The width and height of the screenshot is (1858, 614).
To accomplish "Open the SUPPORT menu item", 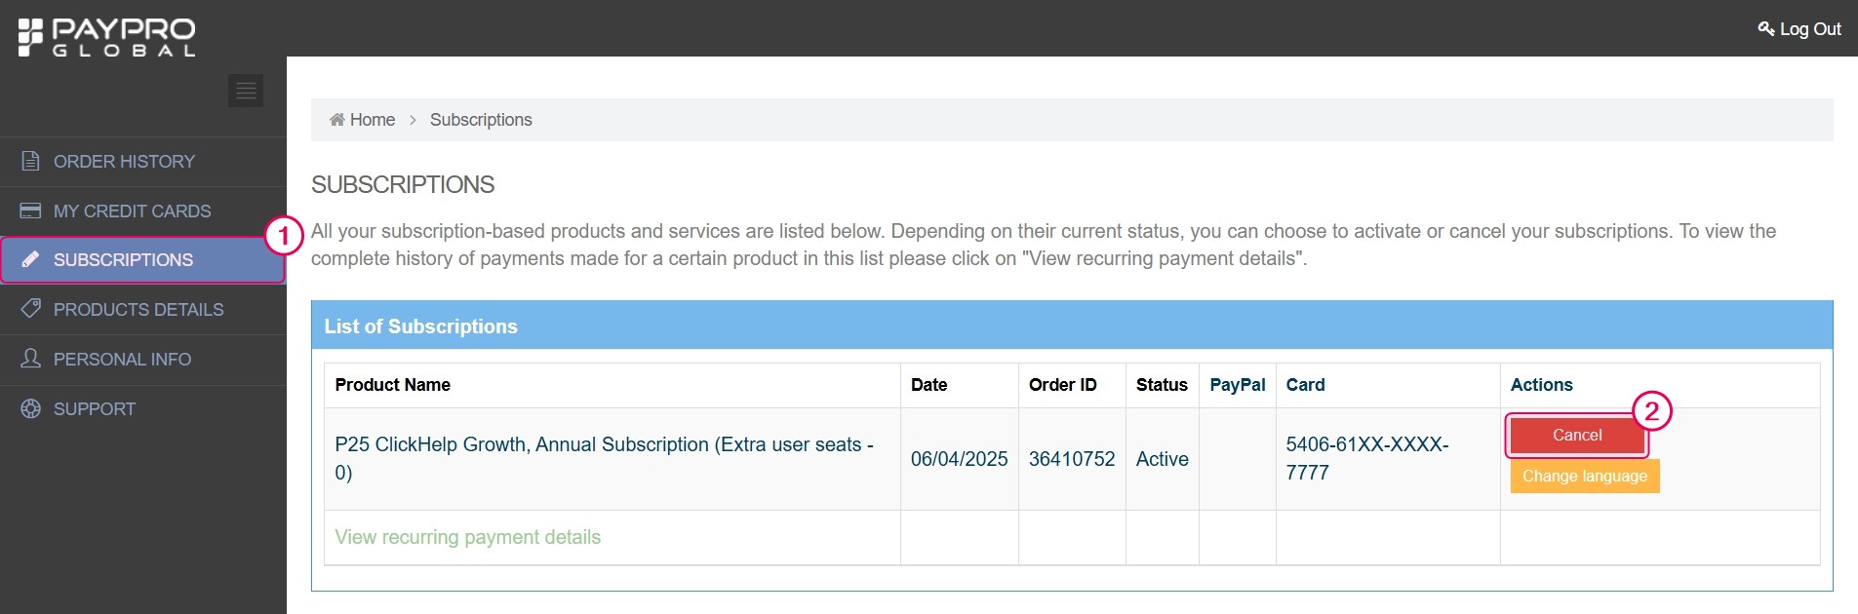I will [143, 409].
